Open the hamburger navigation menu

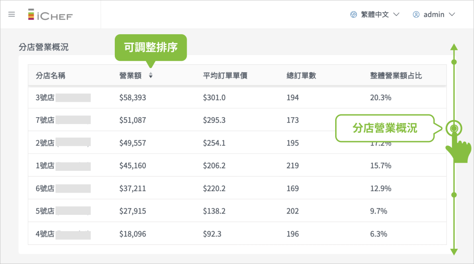[12, 14]
